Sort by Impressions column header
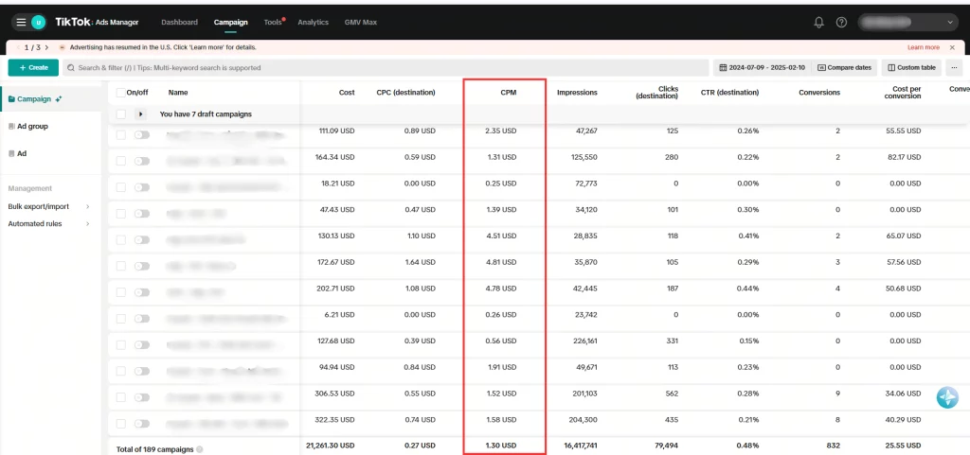Image resolution: width=970 pixels, height=455 pixels. tap(577, 93)
